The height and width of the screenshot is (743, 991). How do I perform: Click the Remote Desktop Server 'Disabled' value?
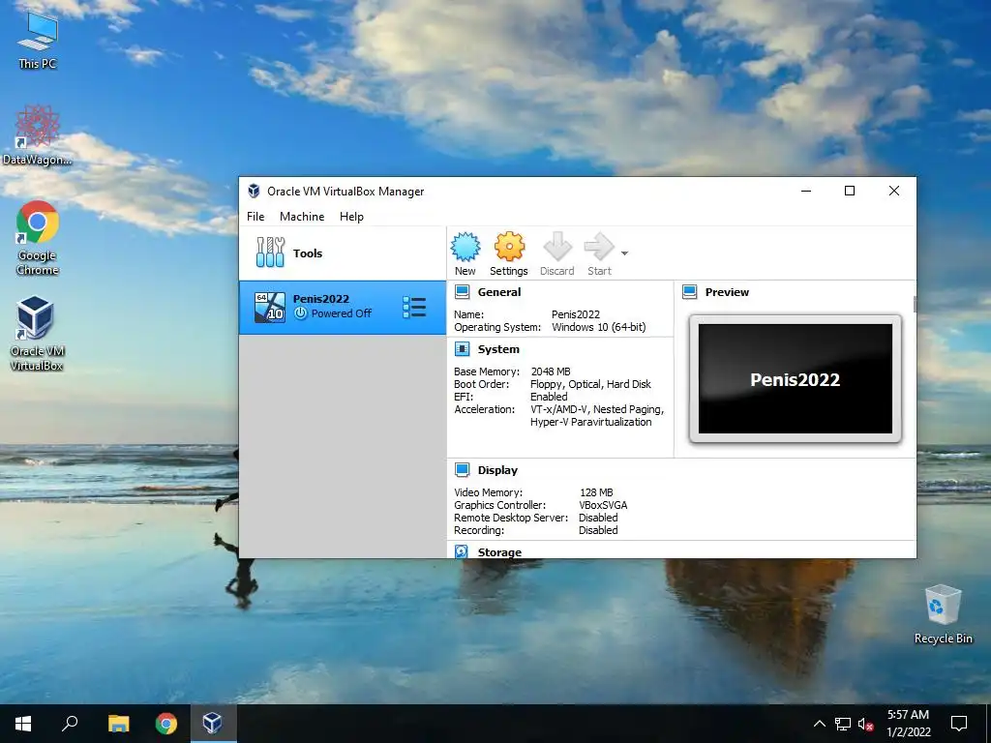click(x=598, y=518)
